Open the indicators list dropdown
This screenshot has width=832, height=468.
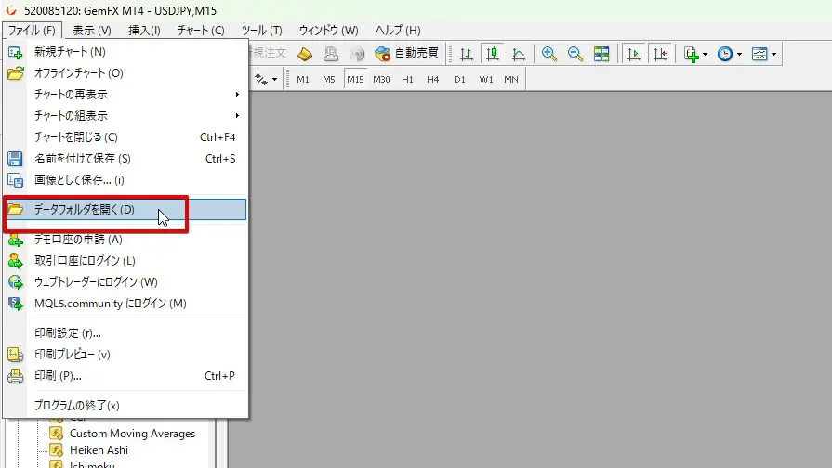coord(694,54)
